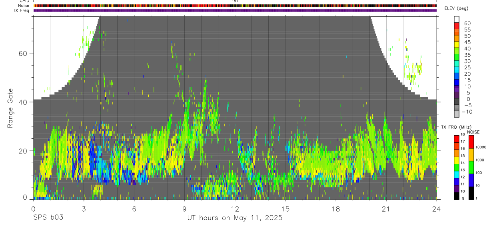
Task: Click the '21' tick label on the UT hours axis
Action: point(386,209)
